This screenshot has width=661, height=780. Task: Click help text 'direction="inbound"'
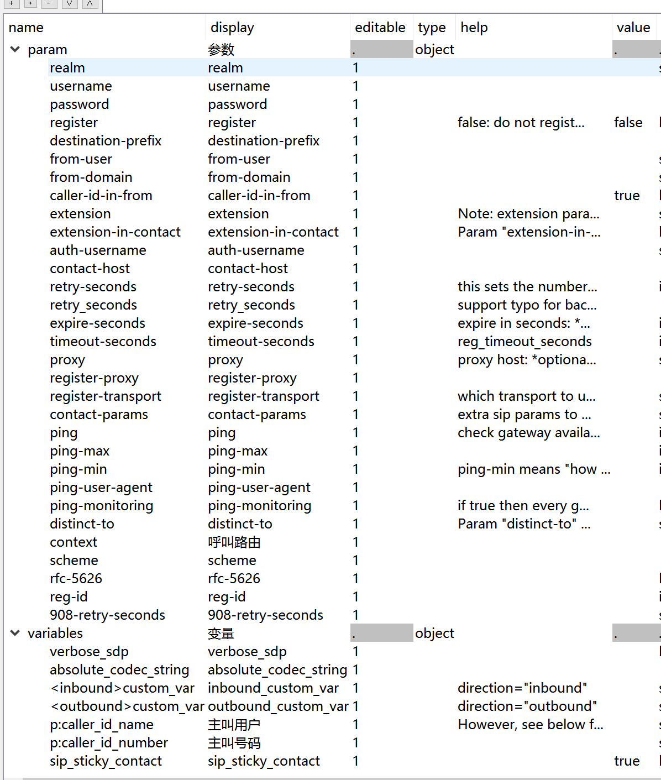click(523, 688)
